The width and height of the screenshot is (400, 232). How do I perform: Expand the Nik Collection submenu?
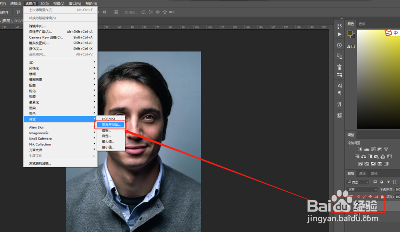60,144
